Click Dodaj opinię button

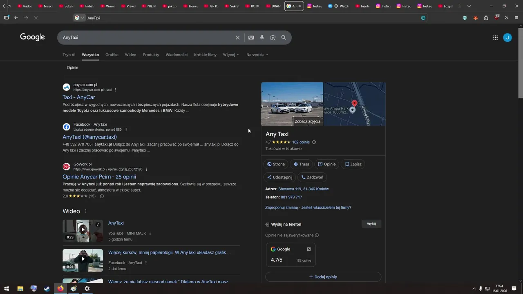(x=323, y=277)
